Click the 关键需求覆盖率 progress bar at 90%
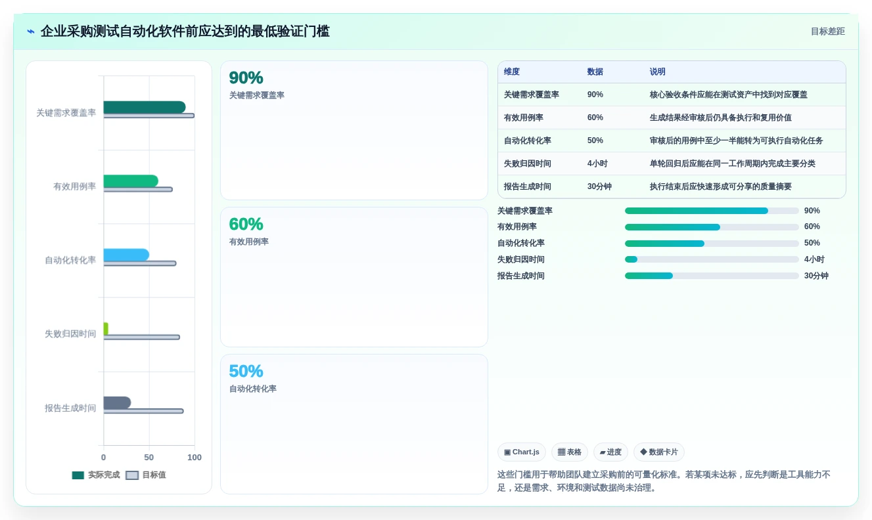Image resolution: width=872 pixels, height=520 pixels. coord(712,211)
